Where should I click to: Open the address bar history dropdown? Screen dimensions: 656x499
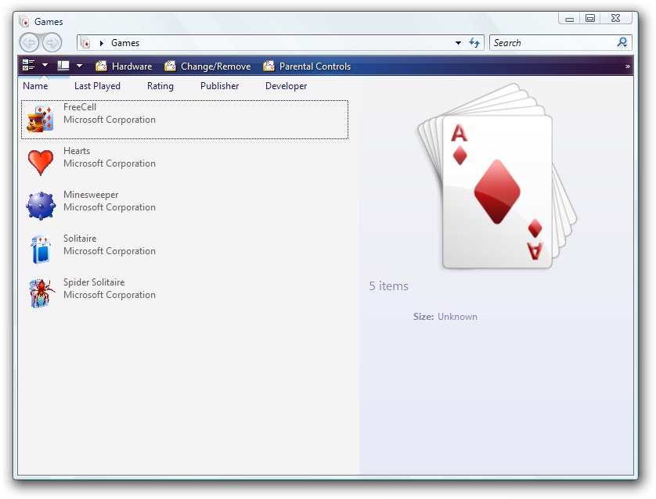458,43
